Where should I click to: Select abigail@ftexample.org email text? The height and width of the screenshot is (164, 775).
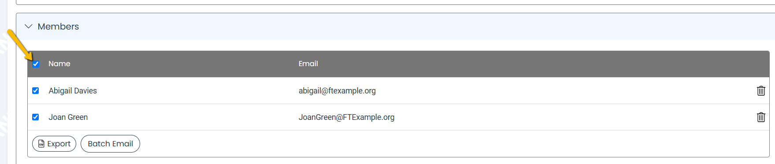(x=337, y=91)
